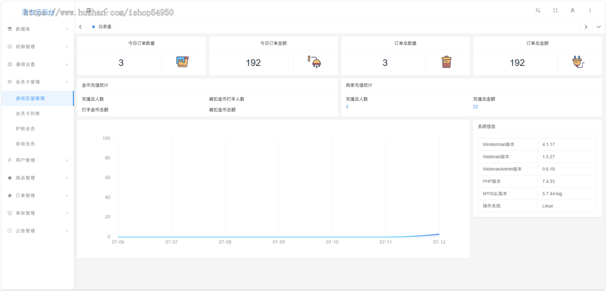Click the 商家充值统计 panel title
Image resolution: width=606 pixels, height=291 pixels.
coord(359,85)
